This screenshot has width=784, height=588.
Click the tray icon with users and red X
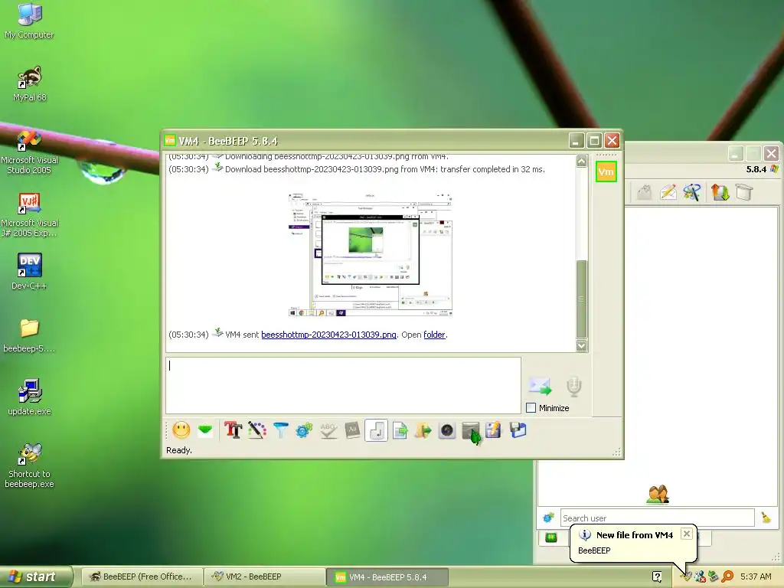click(x=700, y=577)
